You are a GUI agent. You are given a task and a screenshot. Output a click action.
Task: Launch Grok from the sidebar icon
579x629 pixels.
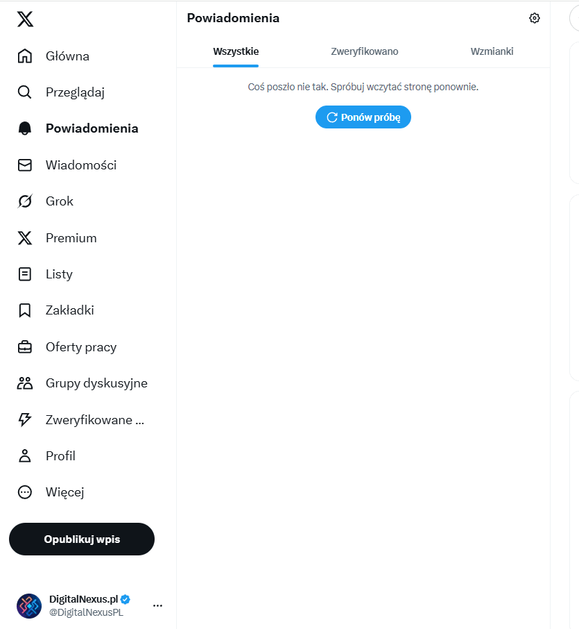[x=25, y=201]
